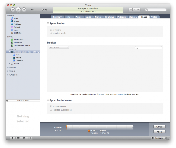Screen dimensions: 176x148
Task: Click the low volume speaker icon
Action: pos(32,10)
